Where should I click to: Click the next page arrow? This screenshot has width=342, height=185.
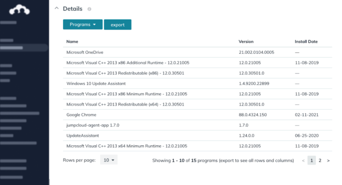tap(328, 161)
